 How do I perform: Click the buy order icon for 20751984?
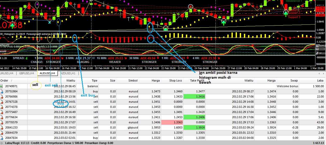[x=2, y=91]
